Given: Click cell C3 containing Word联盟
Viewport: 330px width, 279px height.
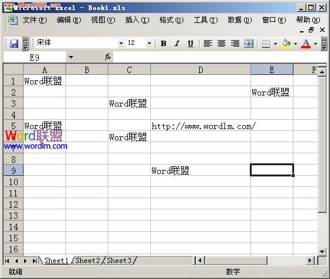Looking at the screenshot, I should [x=129, y=103].
